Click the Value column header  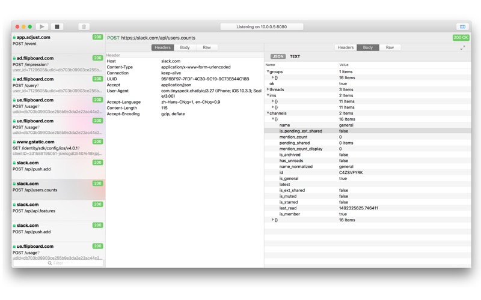pos(405,65)
